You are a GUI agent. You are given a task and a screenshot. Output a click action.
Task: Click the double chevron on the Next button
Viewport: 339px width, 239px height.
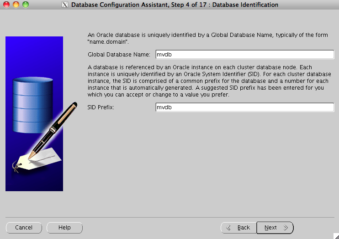(x=286, y=228)
